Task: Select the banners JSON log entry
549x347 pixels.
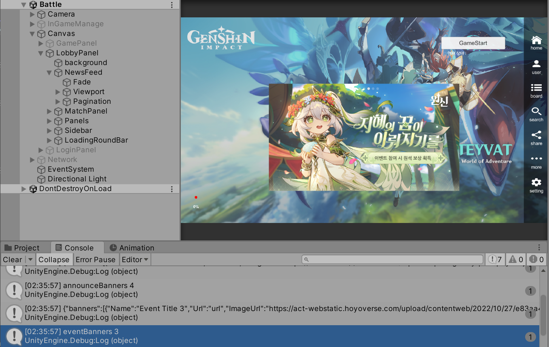Action: click(270, 313)
